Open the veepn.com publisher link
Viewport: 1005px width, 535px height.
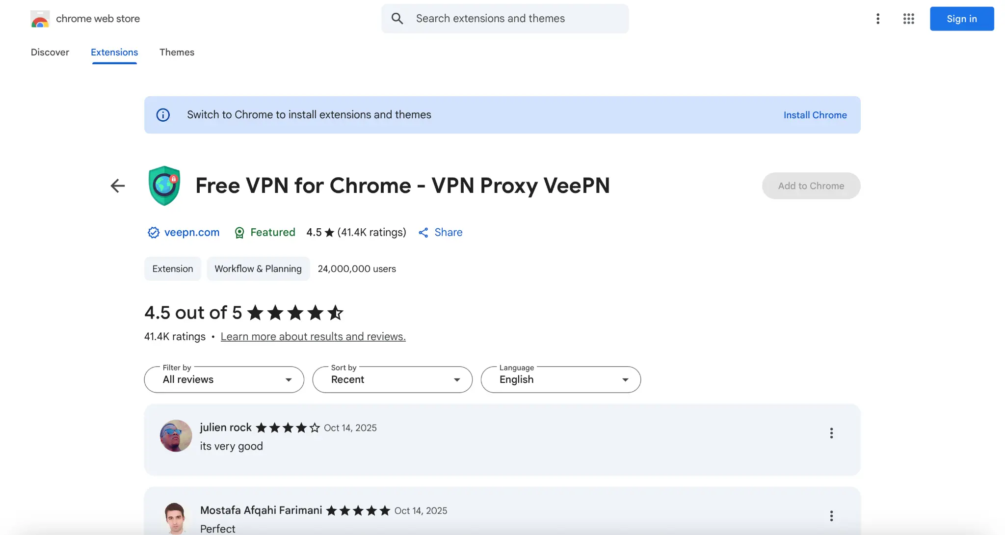191,233
